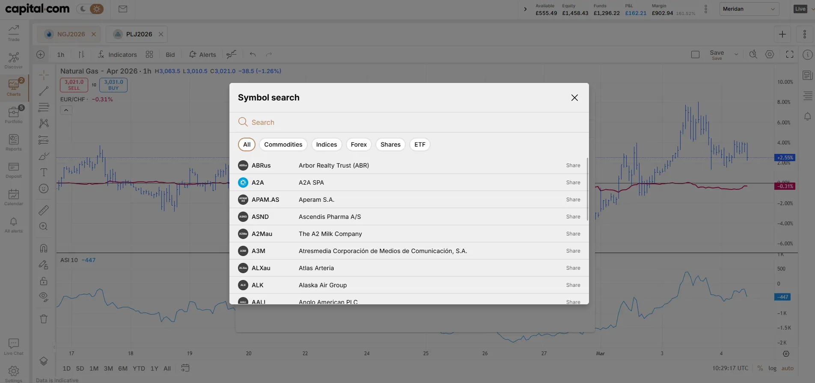Open the emoji sticker tool
Image resolution: width=815 pixels, height=383 pixels.
[44, 189]
